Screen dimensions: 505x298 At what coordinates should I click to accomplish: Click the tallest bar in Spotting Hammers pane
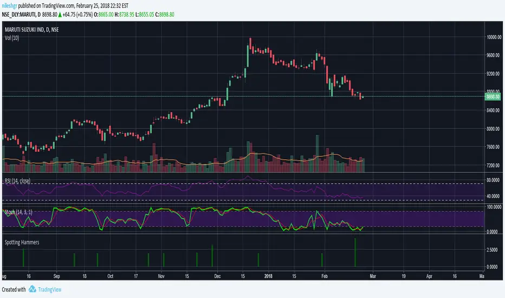355,252
